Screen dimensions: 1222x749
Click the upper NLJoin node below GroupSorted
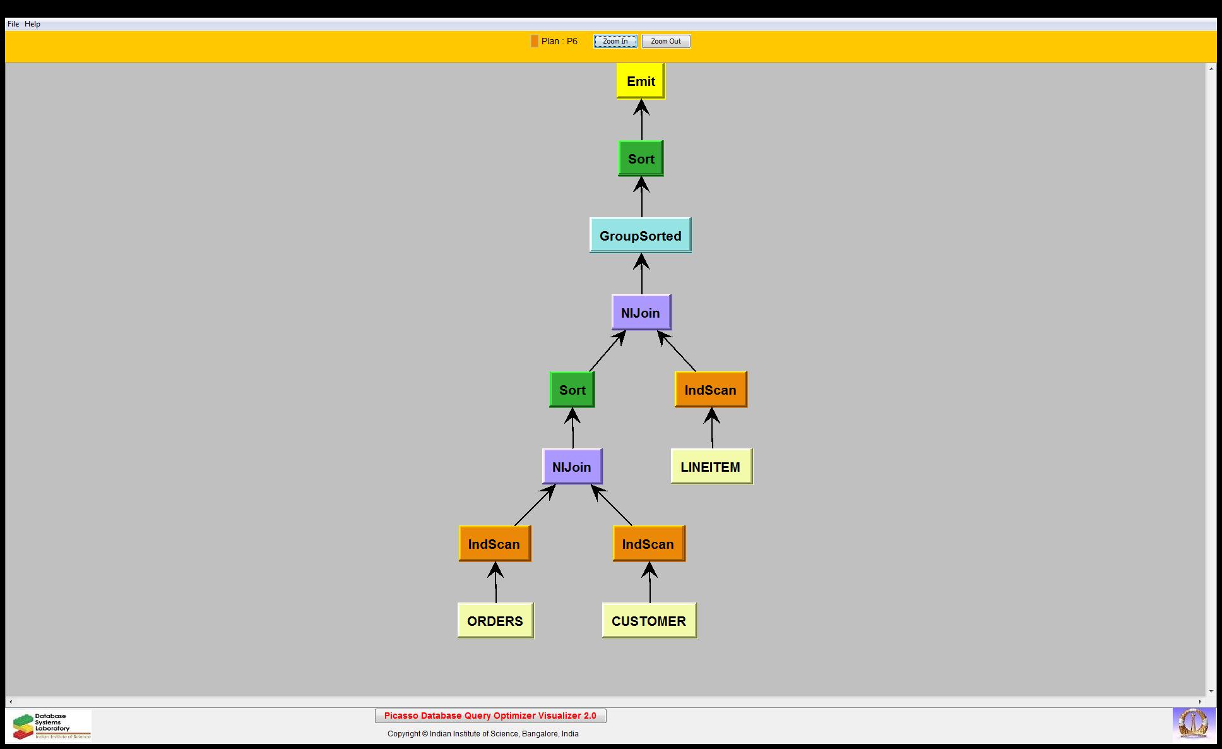[x=641, y=313]
